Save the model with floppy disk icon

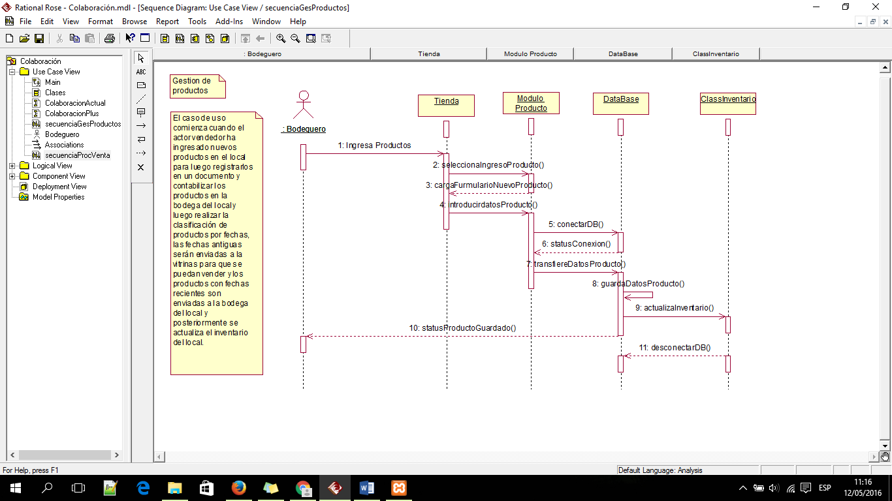click(39, 38)
